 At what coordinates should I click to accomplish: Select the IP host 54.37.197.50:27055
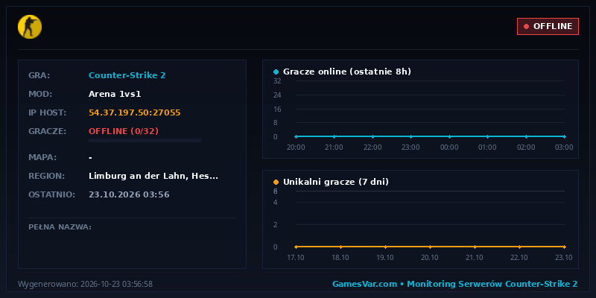coord(135,112)
